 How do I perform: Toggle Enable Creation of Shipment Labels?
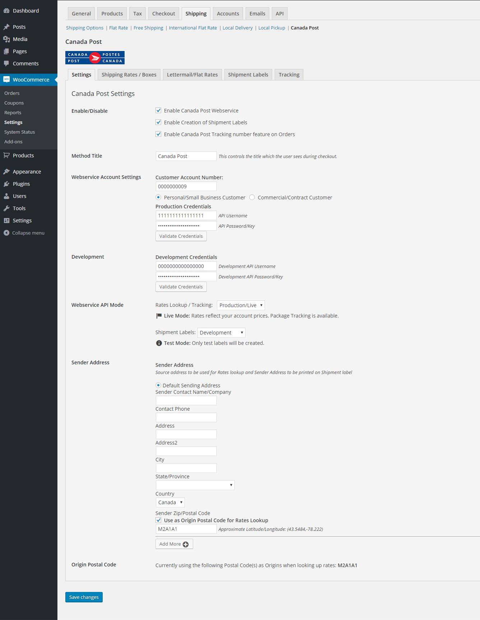click(158, 122)
